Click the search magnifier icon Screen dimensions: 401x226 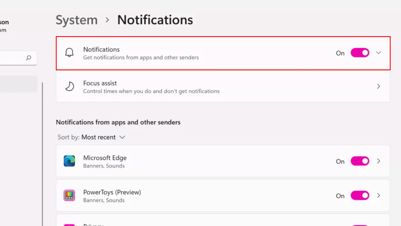29,58
